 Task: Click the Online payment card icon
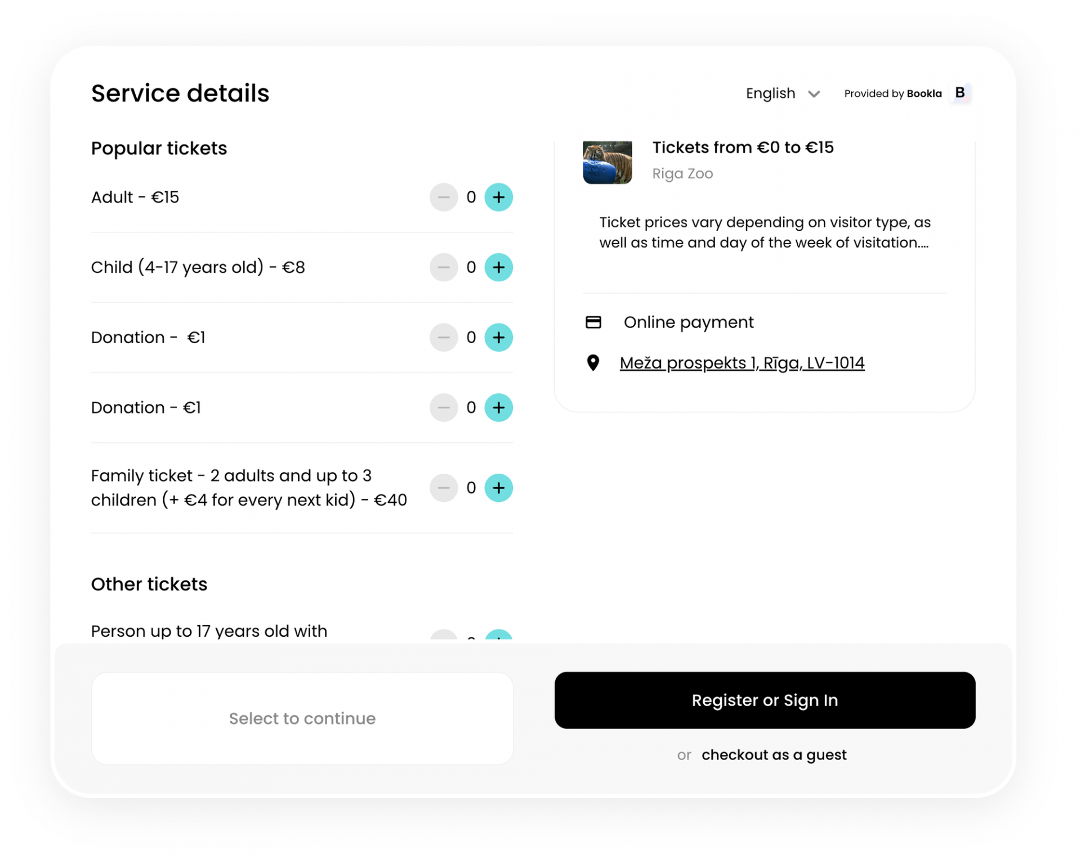click(x=593, y=322)
